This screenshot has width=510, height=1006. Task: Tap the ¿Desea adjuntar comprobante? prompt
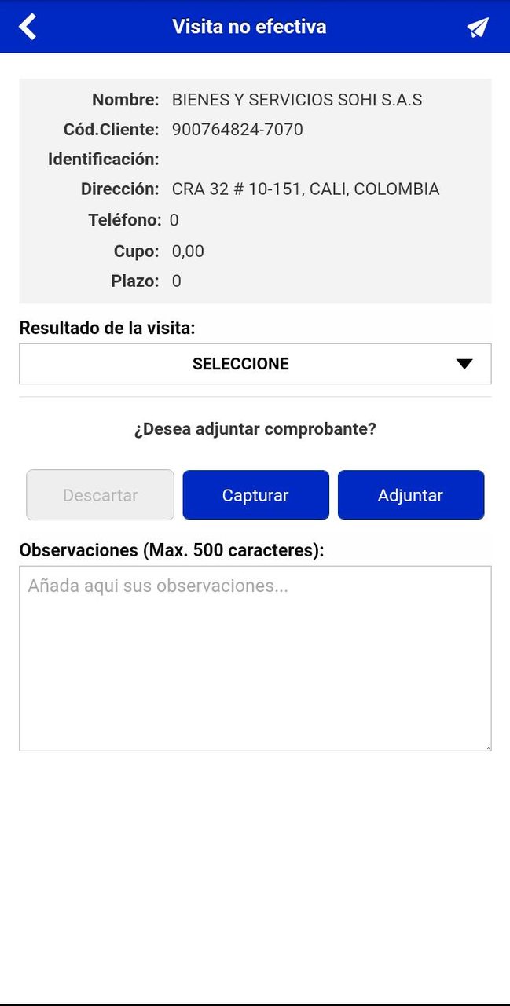click(255, 430)
